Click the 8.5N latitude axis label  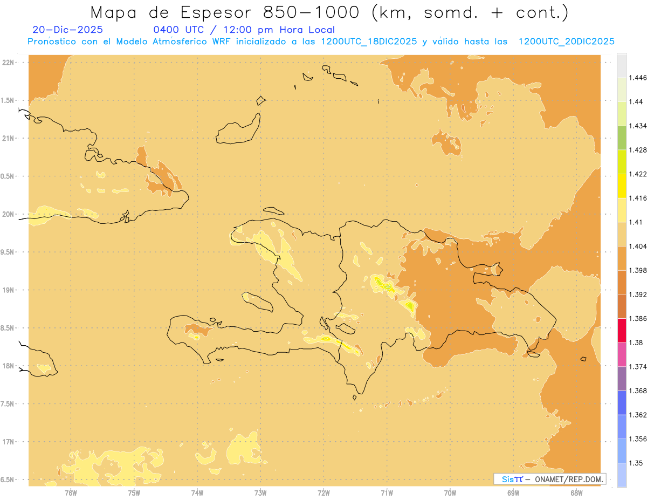click(x=8, y=328)
